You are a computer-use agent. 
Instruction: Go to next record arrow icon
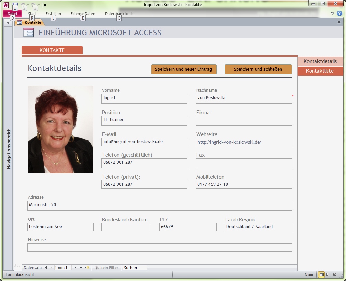tap(75, 268)
